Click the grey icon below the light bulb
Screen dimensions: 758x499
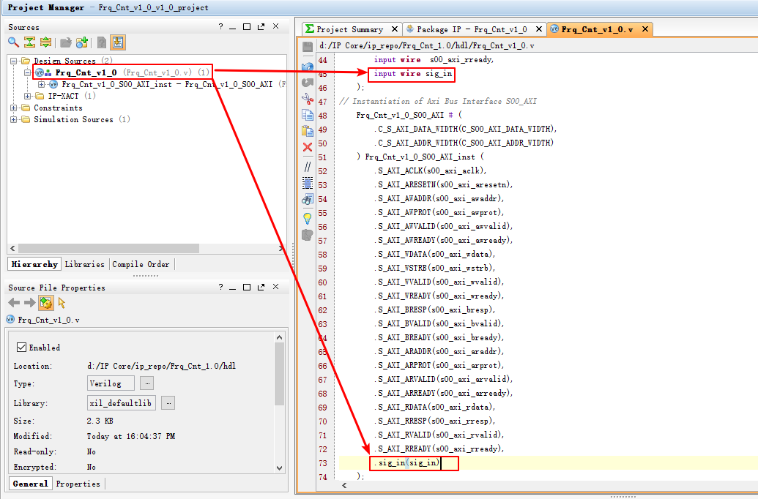pos(308,236)
